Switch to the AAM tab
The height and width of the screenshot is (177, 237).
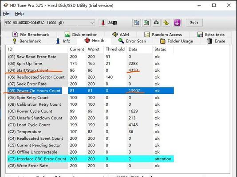click(x=121, y=35)
